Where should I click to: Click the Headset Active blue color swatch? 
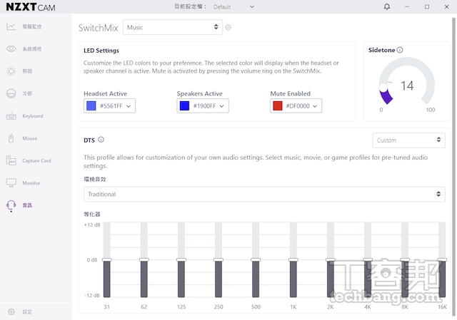click(91, 106)
